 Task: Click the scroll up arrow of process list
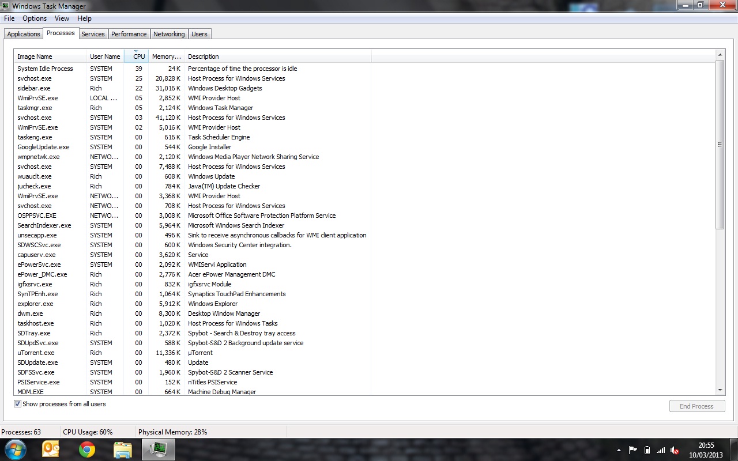[x=720, y=54]
